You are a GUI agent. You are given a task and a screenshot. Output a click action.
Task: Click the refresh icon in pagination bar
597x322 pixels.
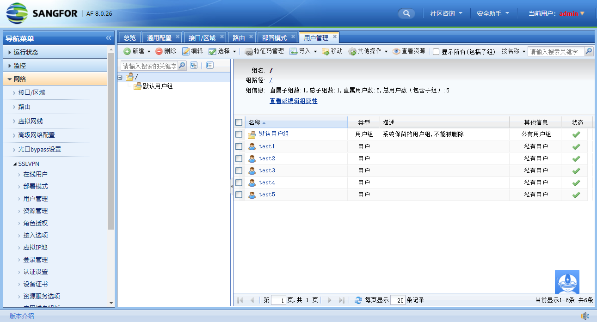pos(358,300)
